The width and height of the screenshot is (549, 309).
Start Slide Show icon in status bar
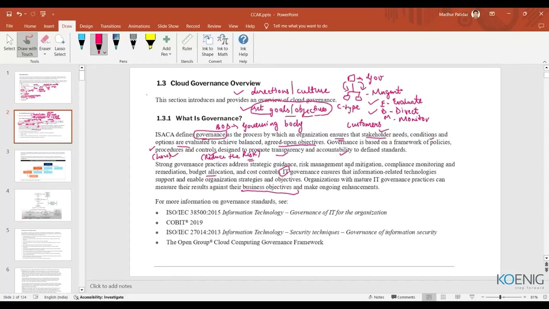click(472, 297)
